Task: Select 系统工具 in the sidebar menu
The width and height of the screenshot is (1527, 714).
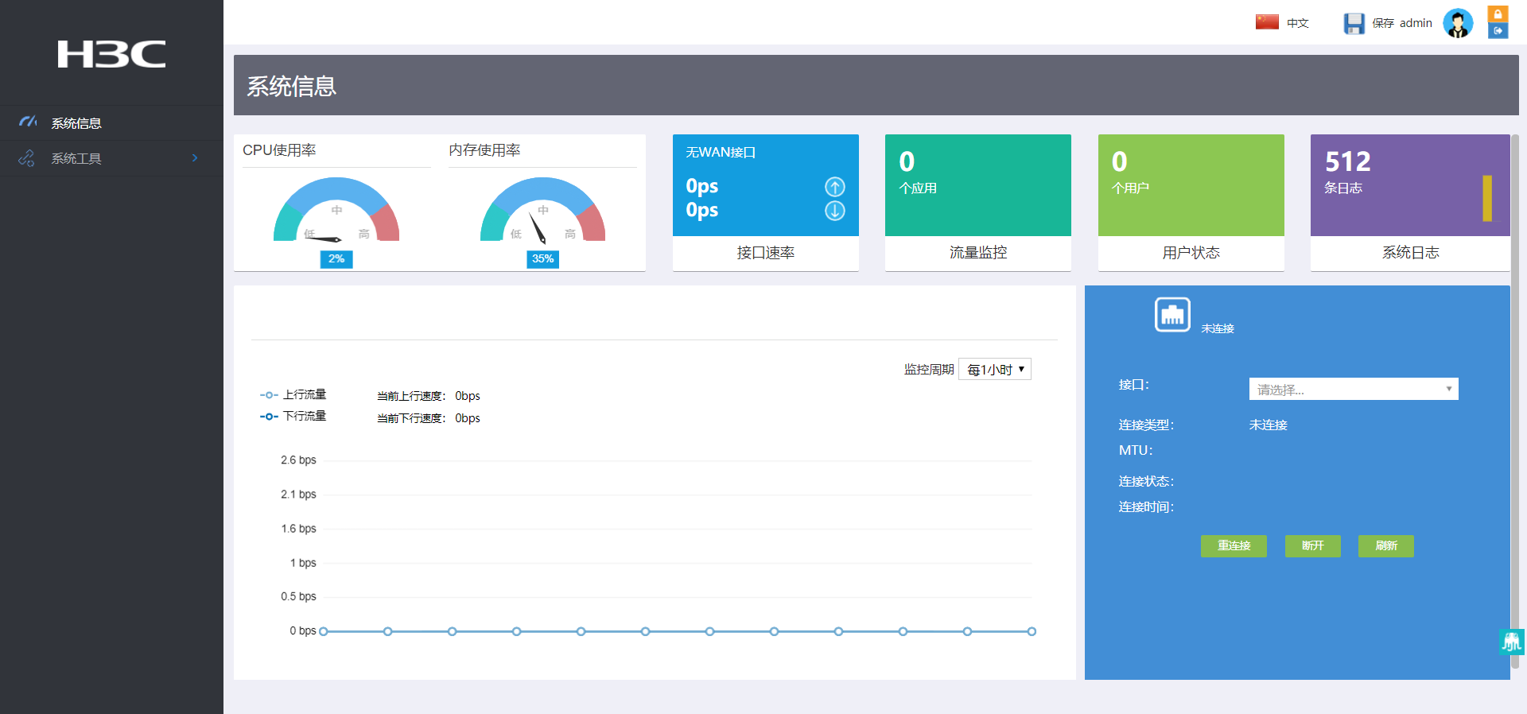Action: point(111,158)
